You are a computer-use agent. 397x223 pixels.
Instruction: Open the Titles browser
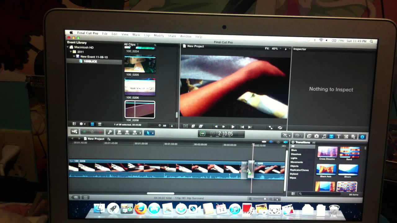pyautogui.click(x=339, y=136)
